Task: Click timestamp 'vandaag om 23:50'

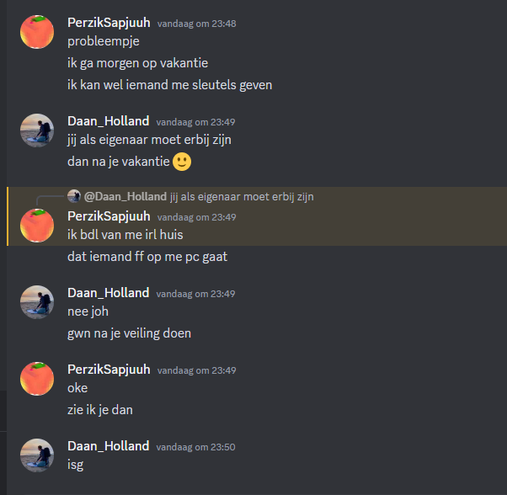Action: (x=195, y=447)
